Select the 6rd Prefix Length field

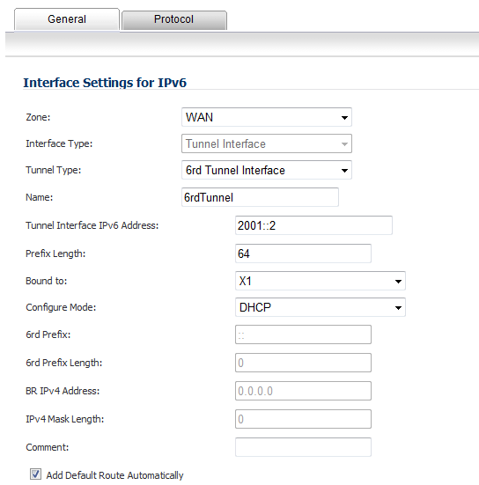(x=303, y=363)
